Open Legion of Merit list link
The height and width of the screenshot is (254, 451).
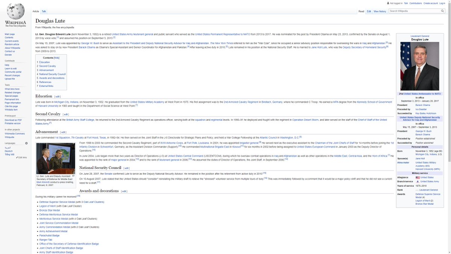point(47,206)
